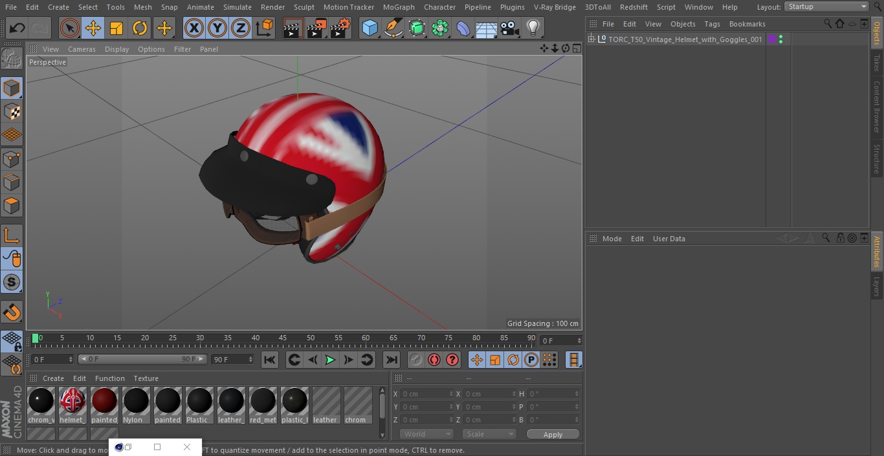This screenshot has width=884, height=456.
Task: Click the object's visibility dots
Action: 780,39
